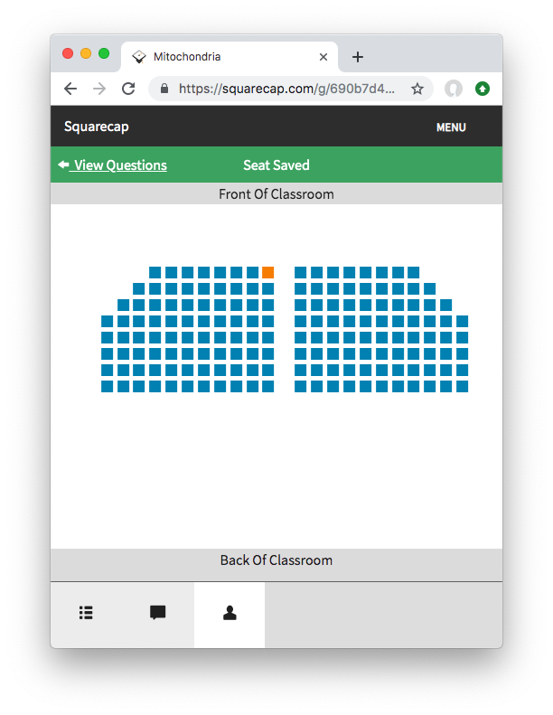Go back with the browser arrow
Image resolution: width=553 pixels, height=715 pixels.
(x=70, y=89)
